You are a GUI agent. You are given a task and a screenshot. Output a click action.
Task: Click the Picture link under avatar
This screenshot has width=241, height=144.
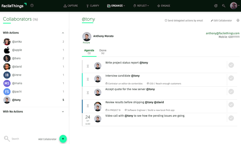(86, 43)
